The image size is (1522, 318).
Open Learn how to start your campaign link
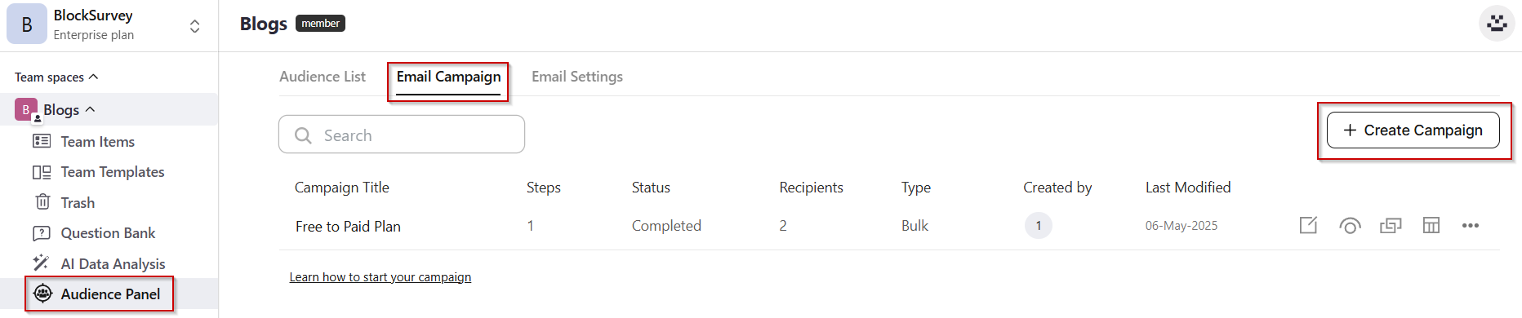point(380,277)
